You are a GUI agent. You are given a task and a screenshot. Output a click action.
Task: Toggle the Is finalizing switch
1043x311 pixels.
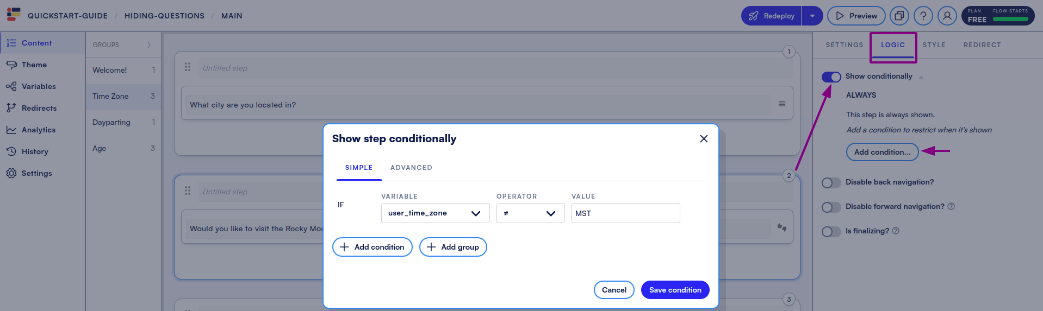click(x=831, y=232)
